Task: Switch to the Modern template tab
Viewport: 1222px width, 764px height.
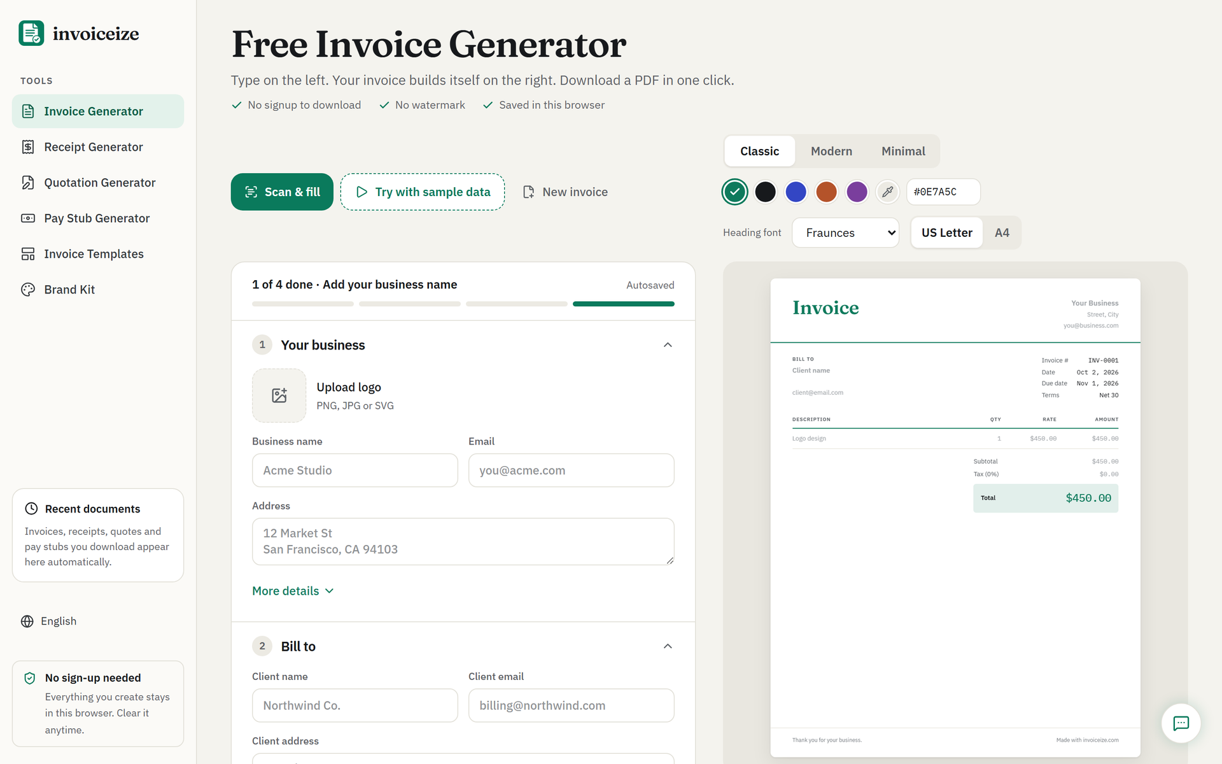Action: coord(831,152)
